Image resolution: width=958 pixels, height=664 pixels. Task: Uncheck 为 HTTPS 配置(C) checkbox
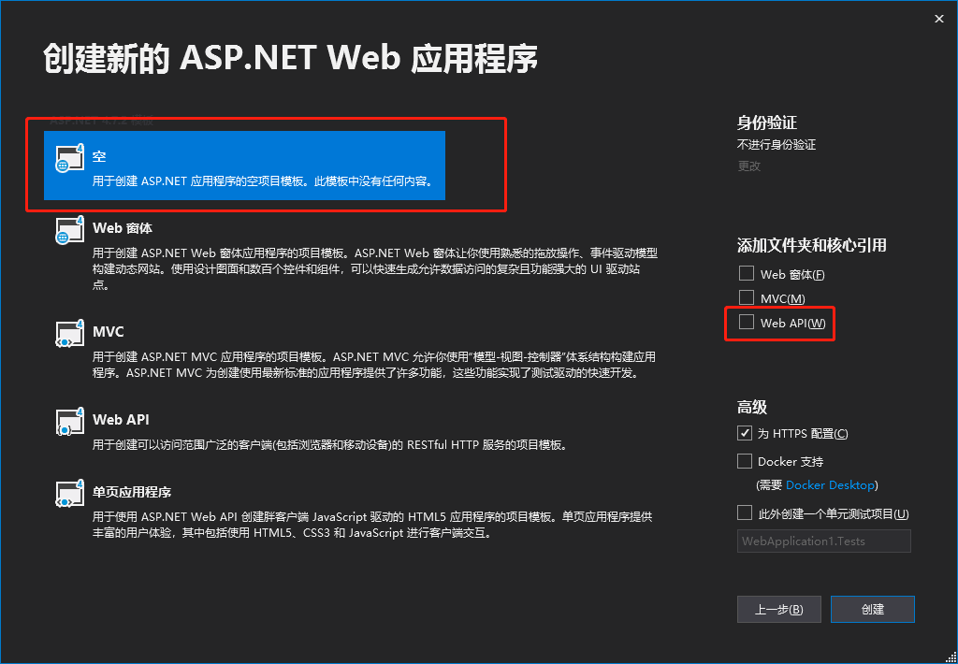pos(744,433)
